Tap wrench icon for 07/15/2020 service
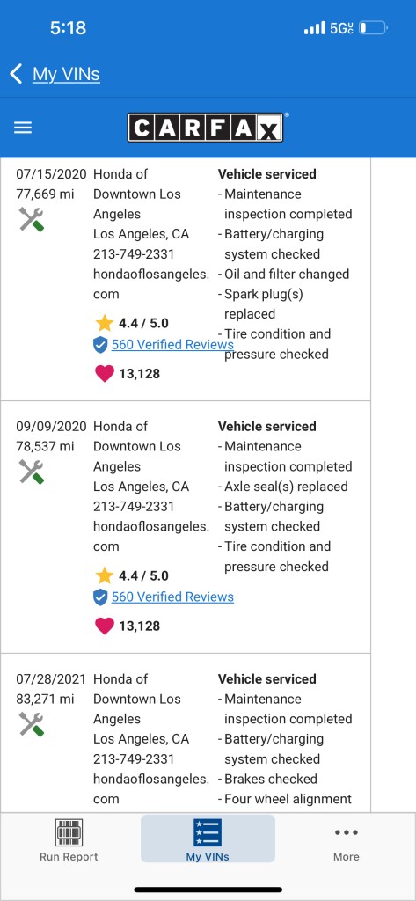 point(32,219)
